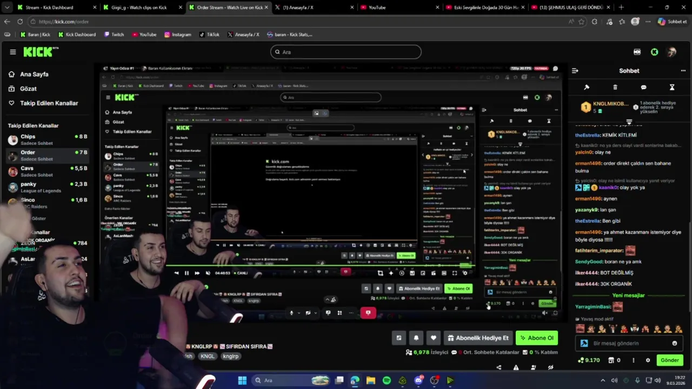Click the green circle icon in Kick header
The image size is (692, 389).
coord(654,52)
